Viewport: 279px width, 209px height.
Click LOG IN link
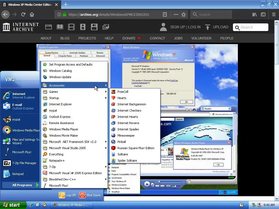(x=194, y=27)
